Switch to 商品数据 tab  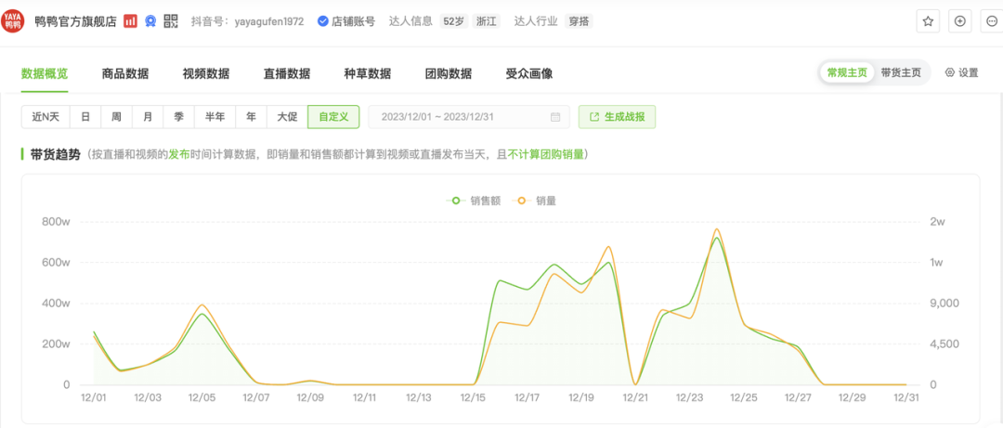125,74
